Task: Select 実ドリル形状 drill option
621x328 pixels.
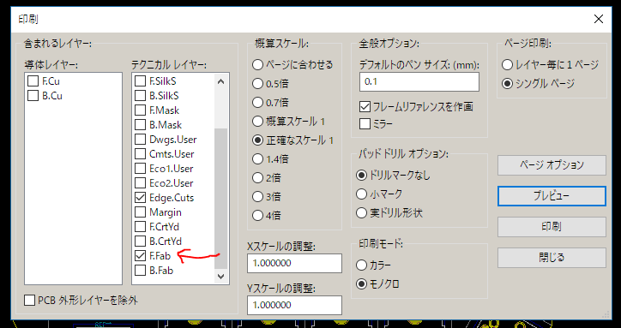Action: (362, 213)
